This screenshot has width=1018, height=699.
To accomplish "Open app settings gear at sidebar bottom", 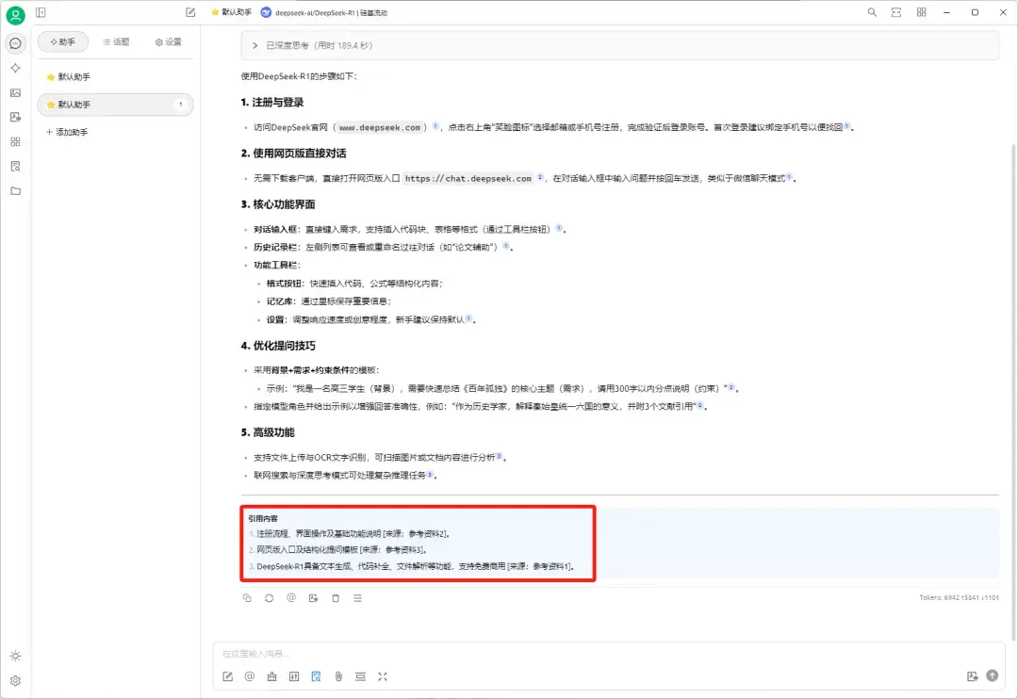I will pyautogui.click(x=16, y=681).
